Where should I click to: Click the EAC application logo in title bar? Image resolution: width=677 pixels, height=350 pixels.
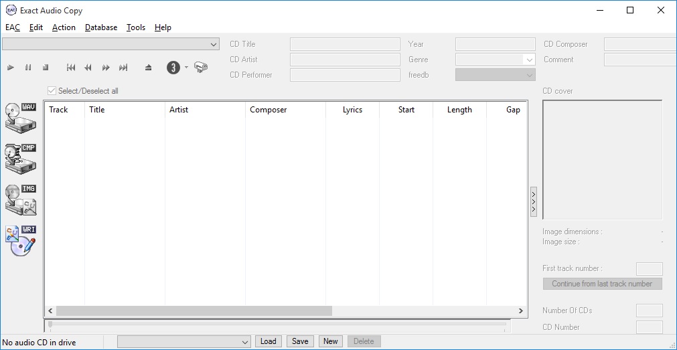(x=11, y=10)
